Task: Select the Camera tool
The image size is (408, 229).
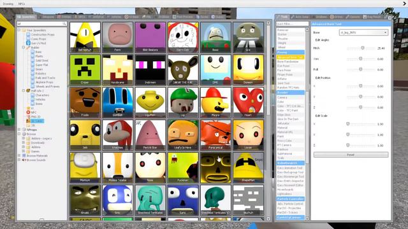Action: click(291, 97)
